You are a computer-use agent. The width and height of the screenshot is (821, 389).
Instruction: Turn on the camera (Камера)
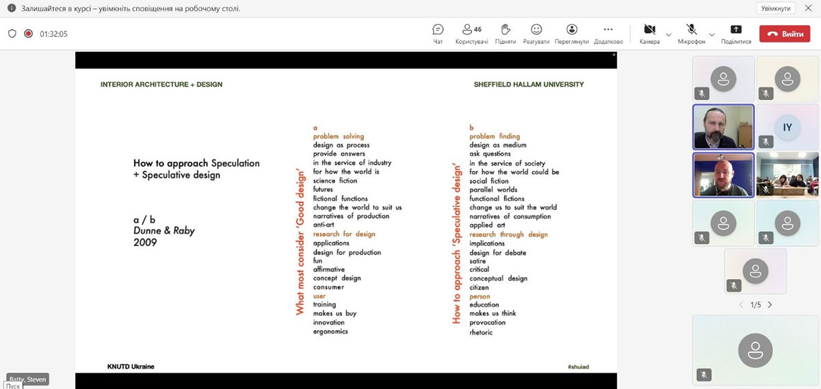[x=649, y=33]
